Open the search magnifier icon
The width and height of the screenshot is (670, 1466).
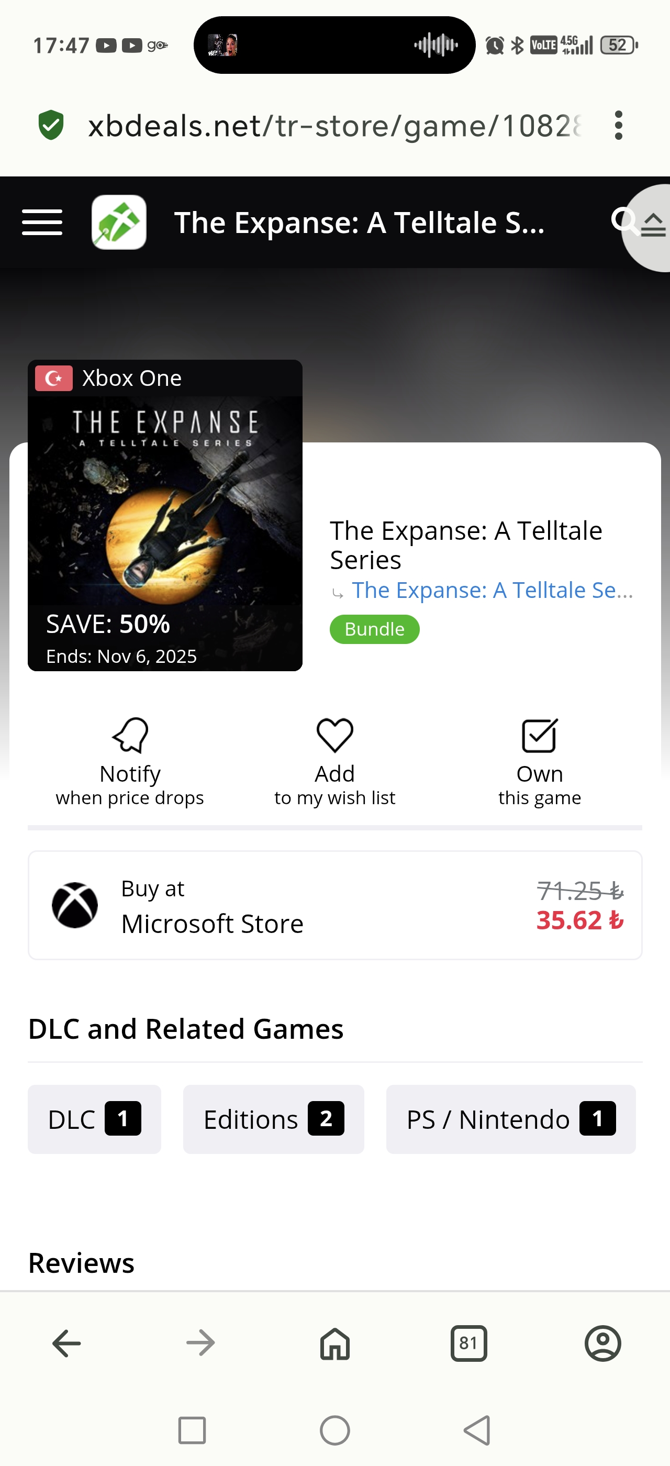click(x=622, y=220)
